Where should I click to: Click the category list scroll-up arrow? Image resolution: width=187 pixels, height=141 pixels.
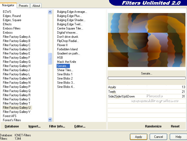[x=50, y=12]
